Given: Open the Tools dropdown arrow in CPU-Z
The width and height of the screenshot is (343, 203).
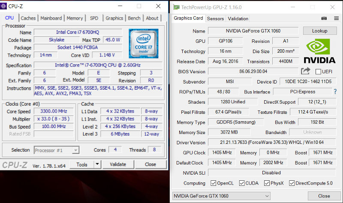Looking at the screenshot, I should pos(97,164).
